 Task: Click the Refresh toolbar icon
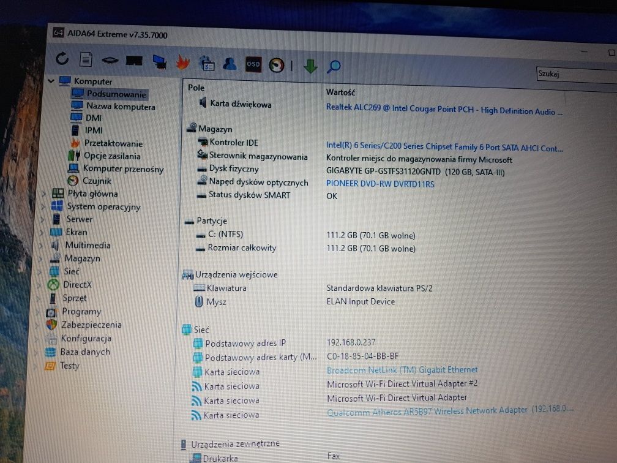tap(62, 59)
